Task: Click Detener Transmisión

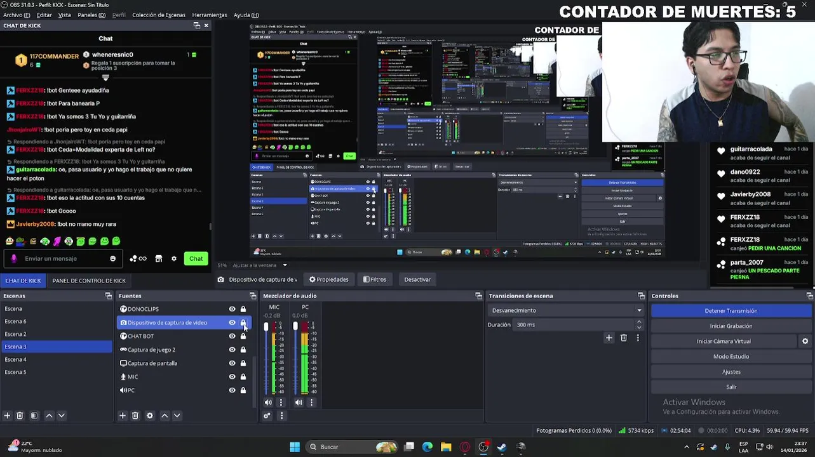Action: [731, 311]
